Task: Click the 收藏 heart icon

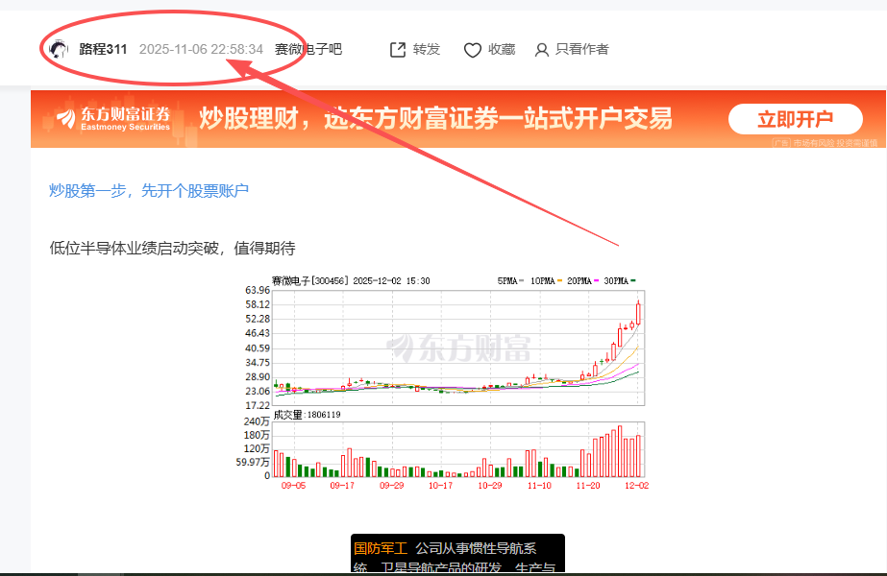Action: [x=473, y=50]
